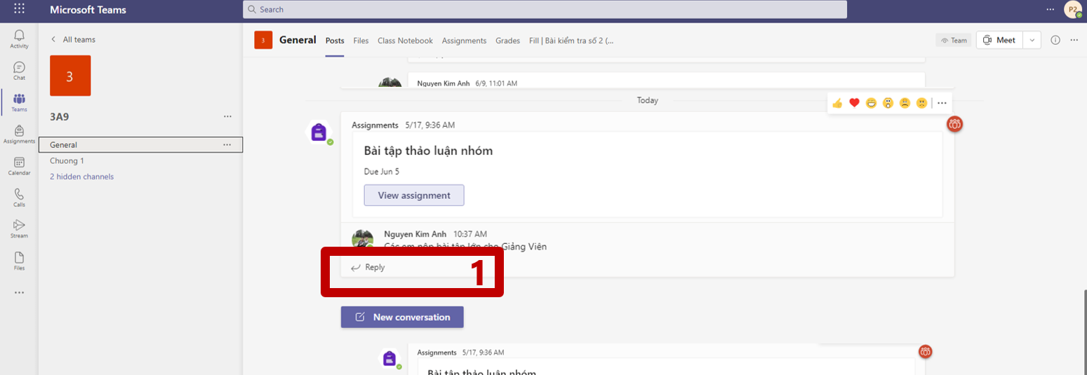Screen dimensions: 1087x375
Task: Open channel info pane icon
Action: point(1055,40)
